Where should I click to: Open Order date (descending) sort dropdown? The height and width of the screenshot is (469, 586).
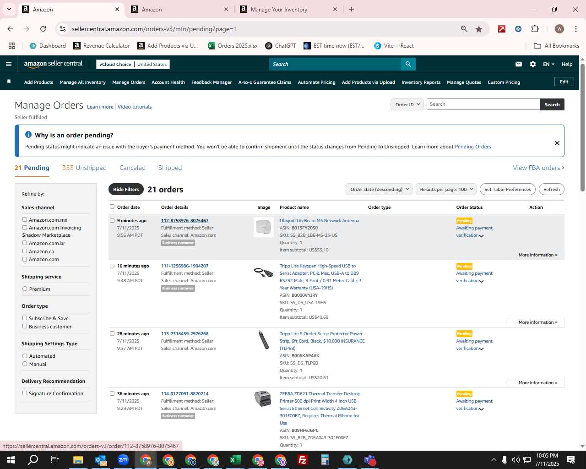click(379, 189)
